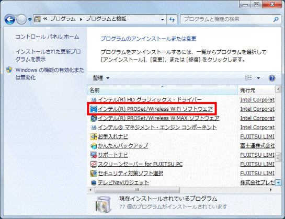This screenshot has width=285, height=219.
Task: Open the view options dropdown arrow
Action: 258,78
